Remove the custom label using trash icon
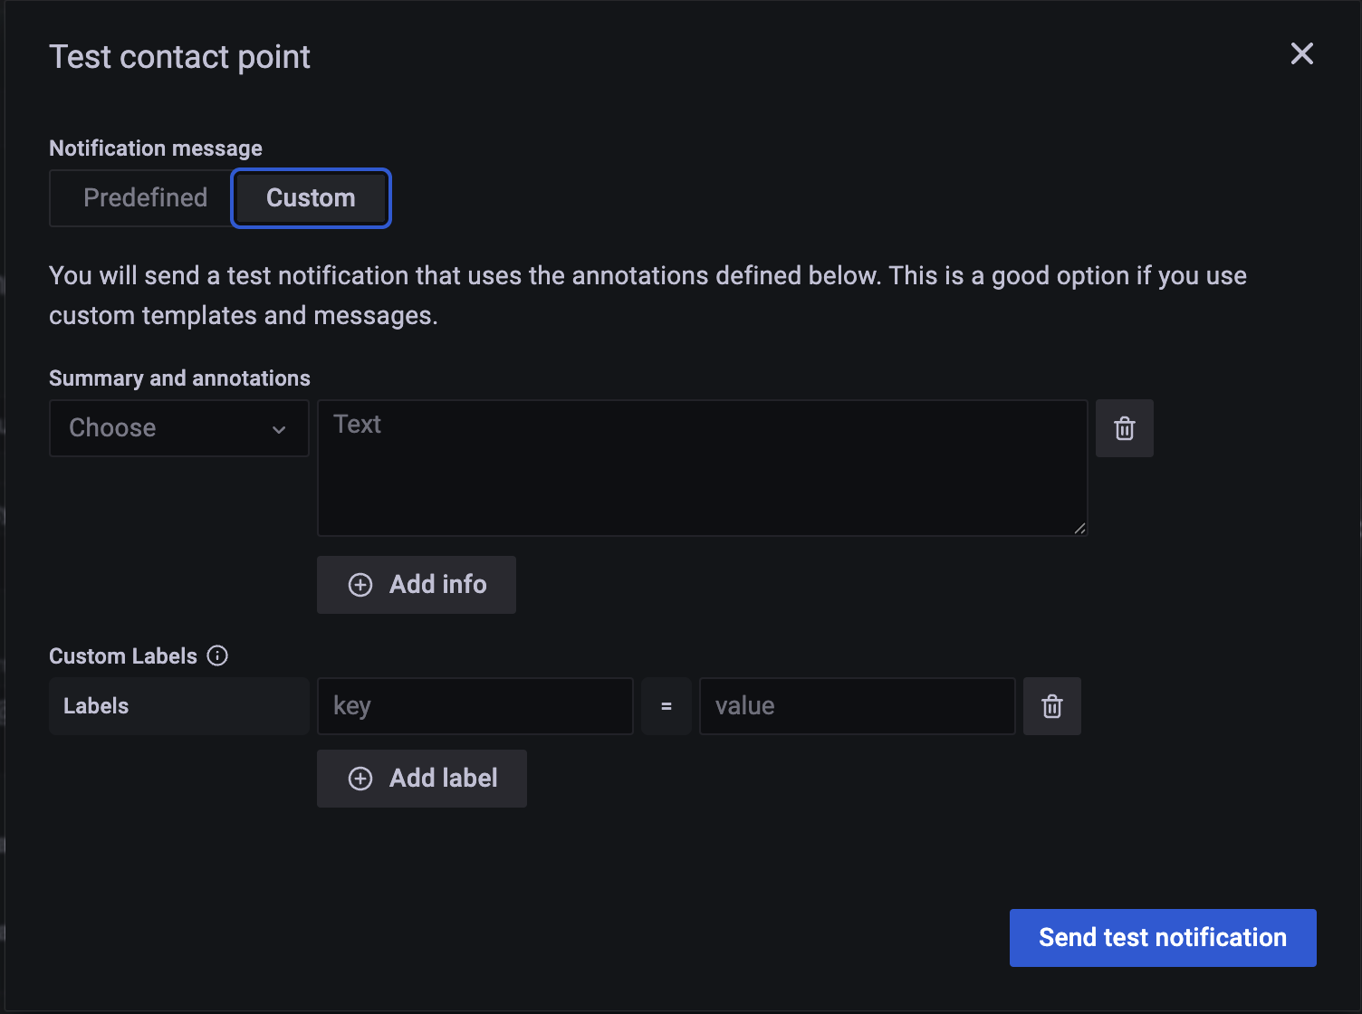Image resolution: width=1362 pixels, height=1014 pixels. [x=1051, y=706]
